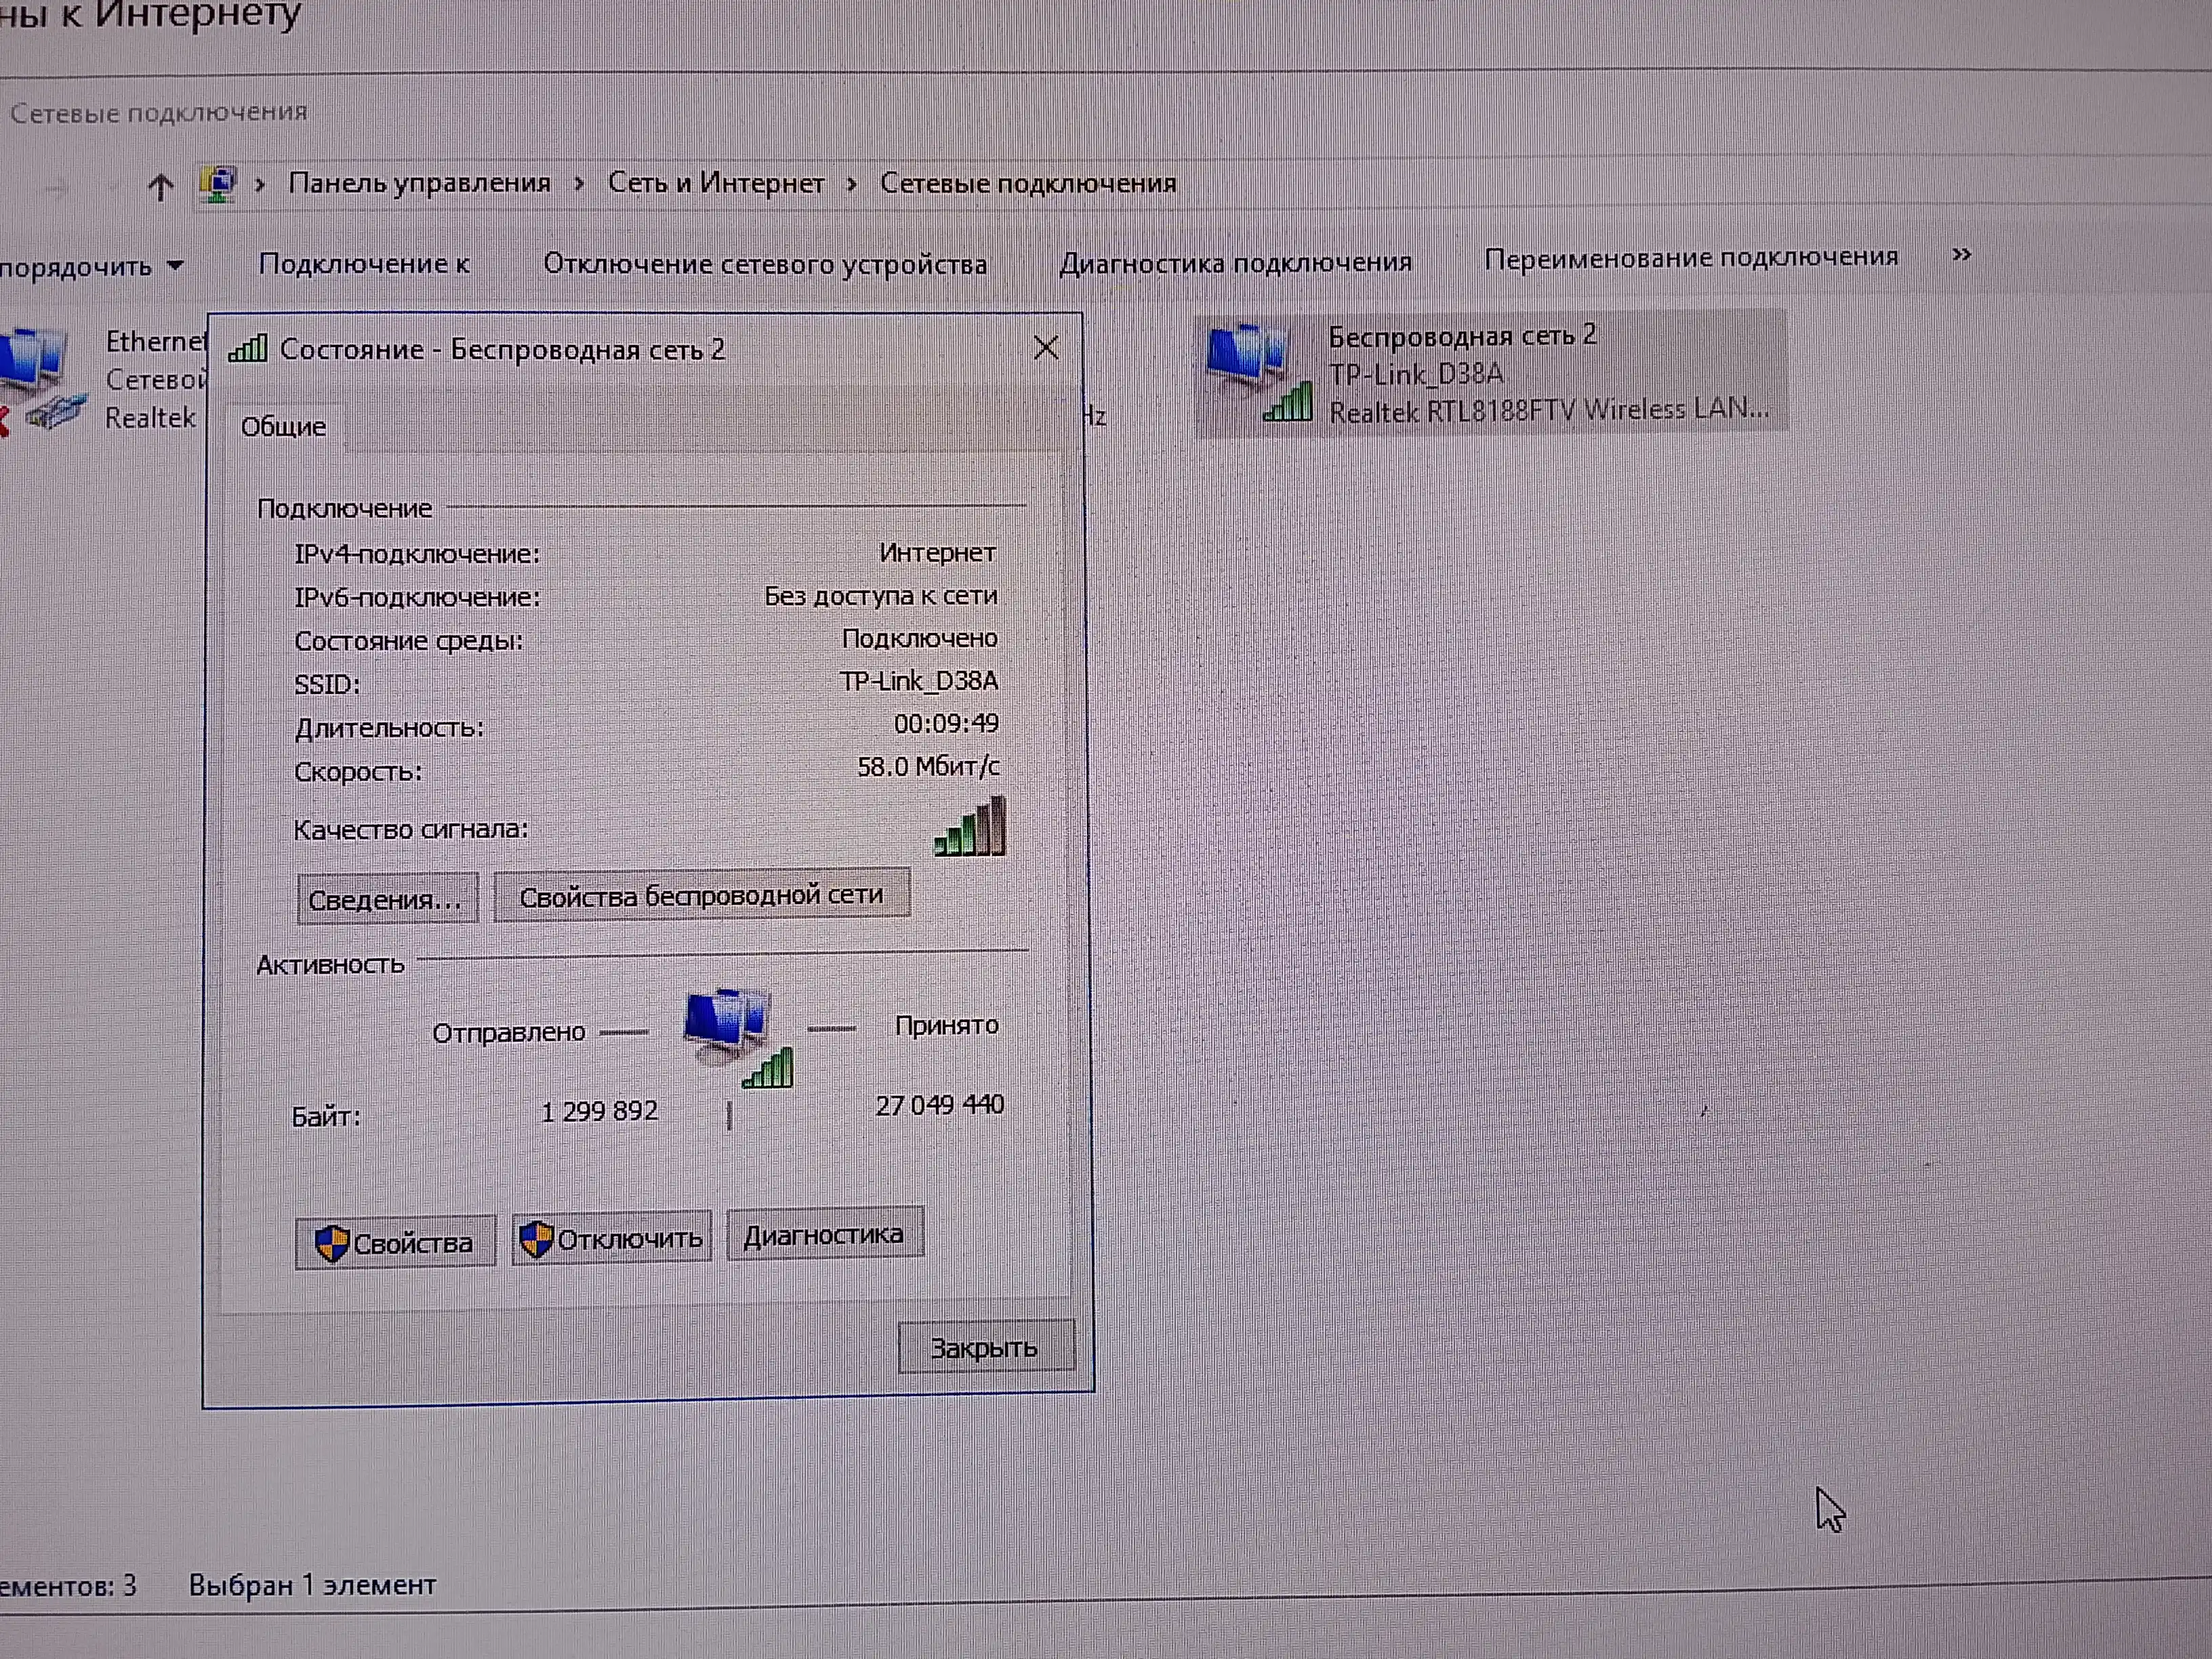This screenshot has width=2212, height=1659.
Task: Run Диагностика from the dialog
Action: 824,1235
